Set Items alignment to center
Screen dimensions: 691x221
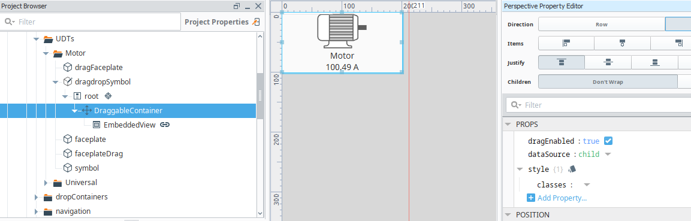tap(622, 43)
